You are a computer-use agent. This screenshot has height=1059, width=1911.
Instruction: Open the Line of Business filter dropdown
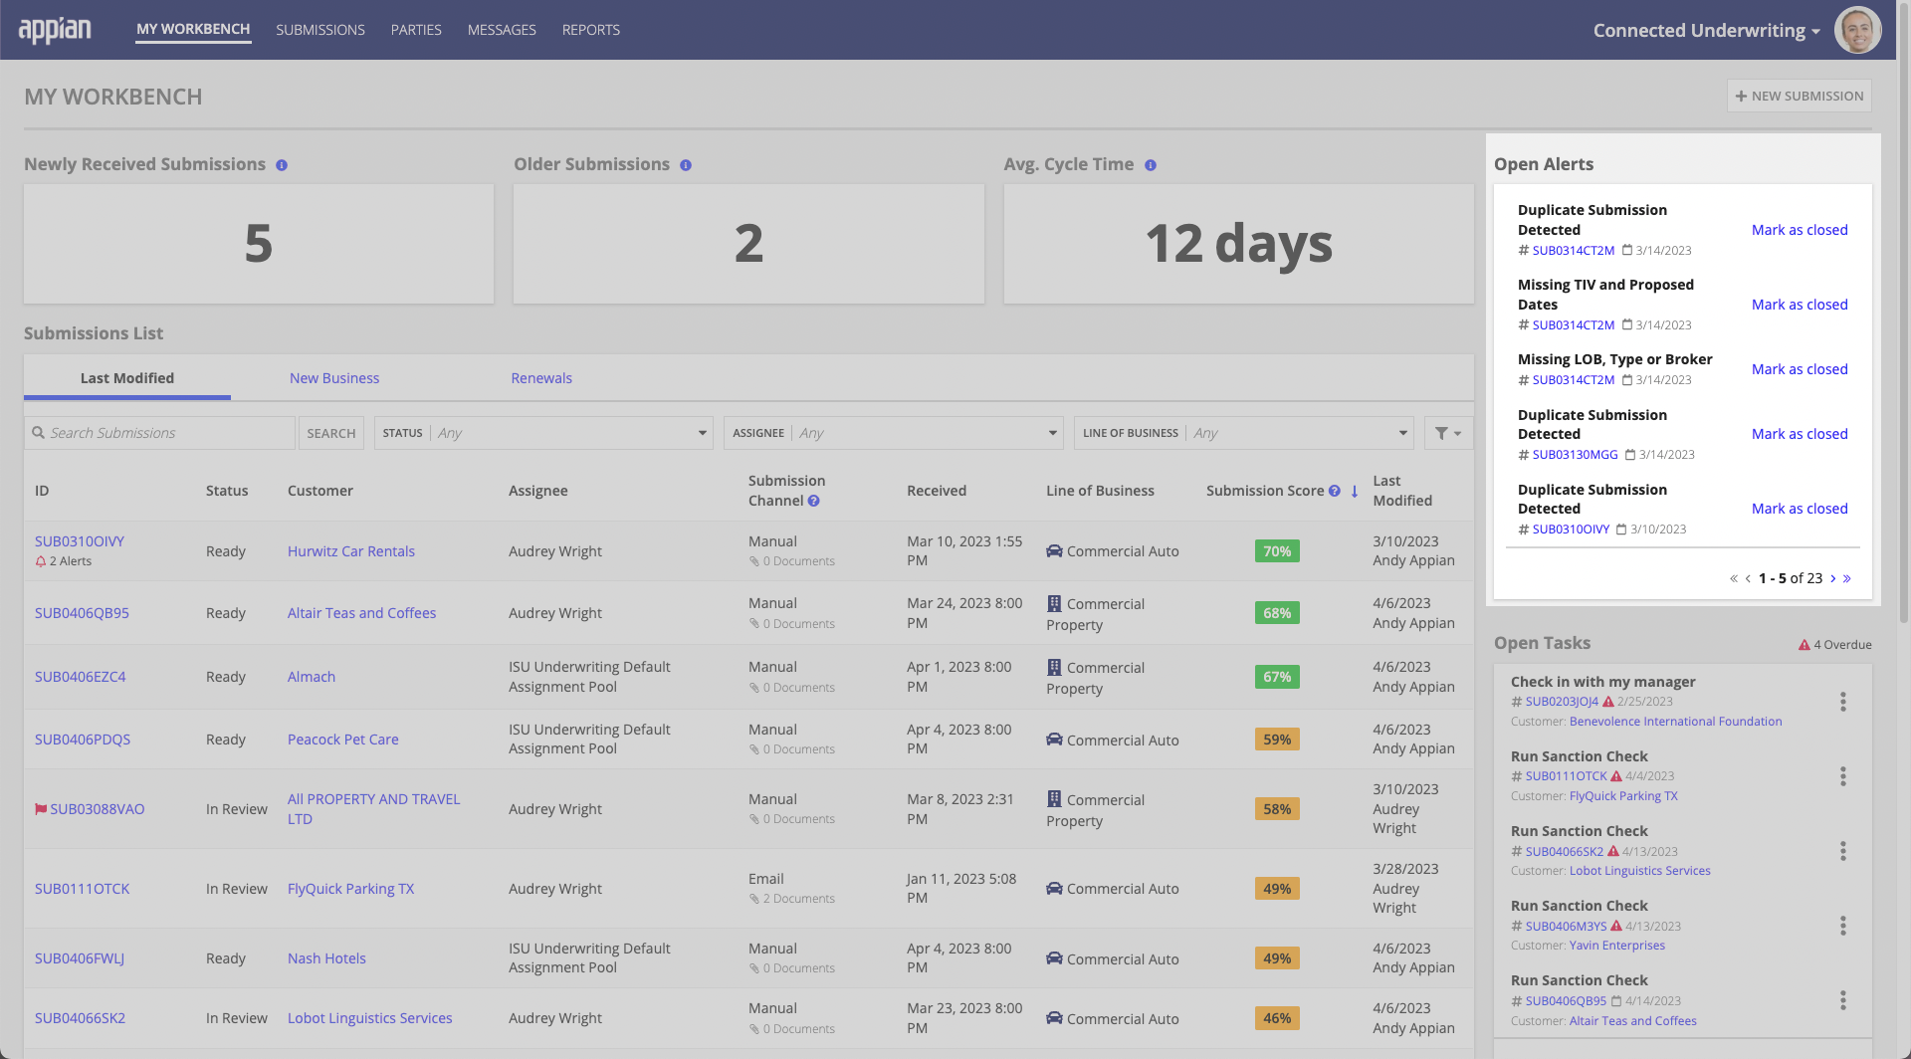click(x=1244, y=433)
